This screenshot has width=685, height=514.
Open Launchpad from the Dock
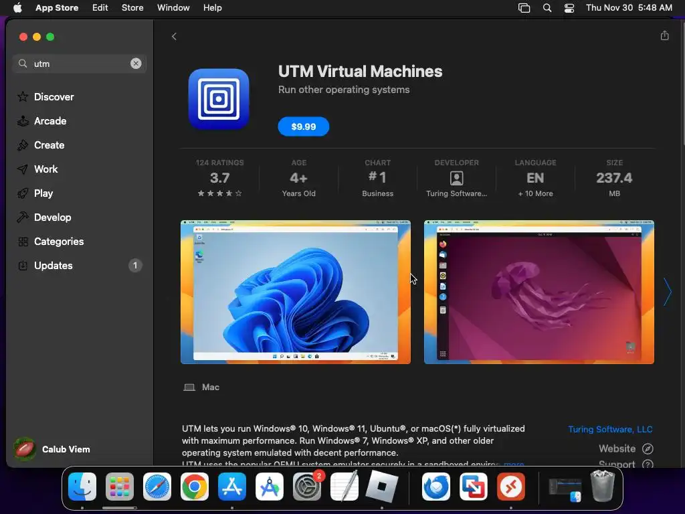click(x=120, y=487)
